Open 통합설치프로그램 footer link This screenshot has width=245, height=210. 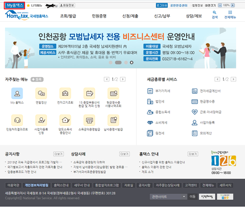tap(107, 185)
